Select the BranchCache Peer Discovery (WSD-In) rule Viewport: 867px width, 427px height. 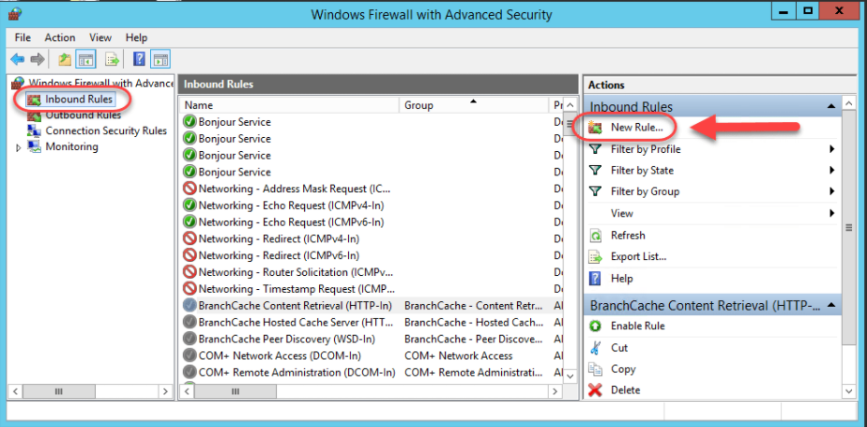coord(286,339)
